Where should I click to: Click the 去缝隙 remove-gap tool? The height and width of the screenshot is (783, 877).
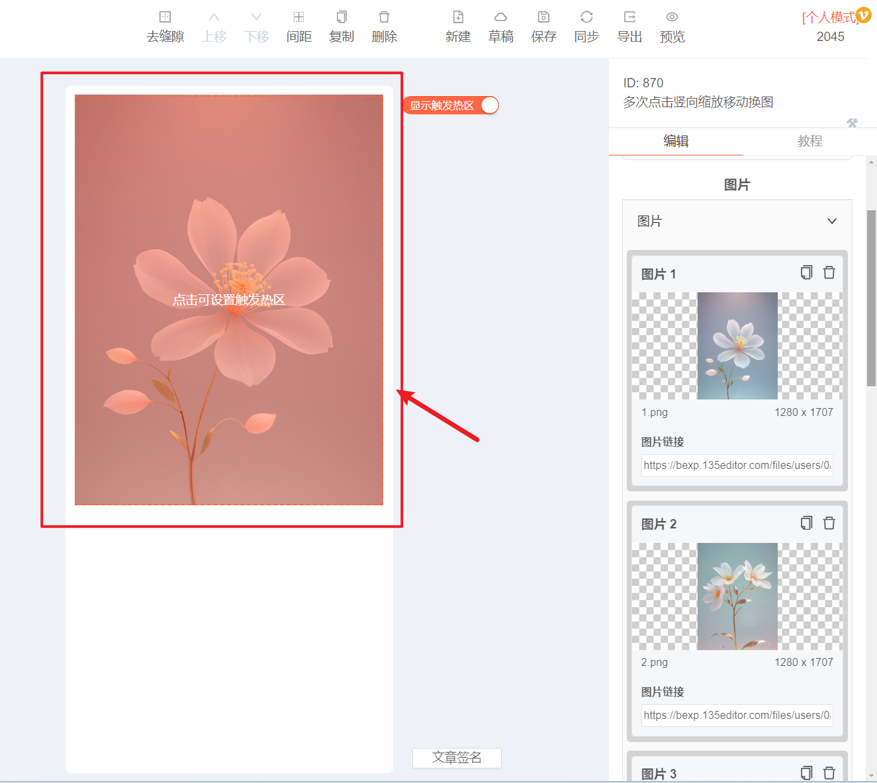click(165, 27)
